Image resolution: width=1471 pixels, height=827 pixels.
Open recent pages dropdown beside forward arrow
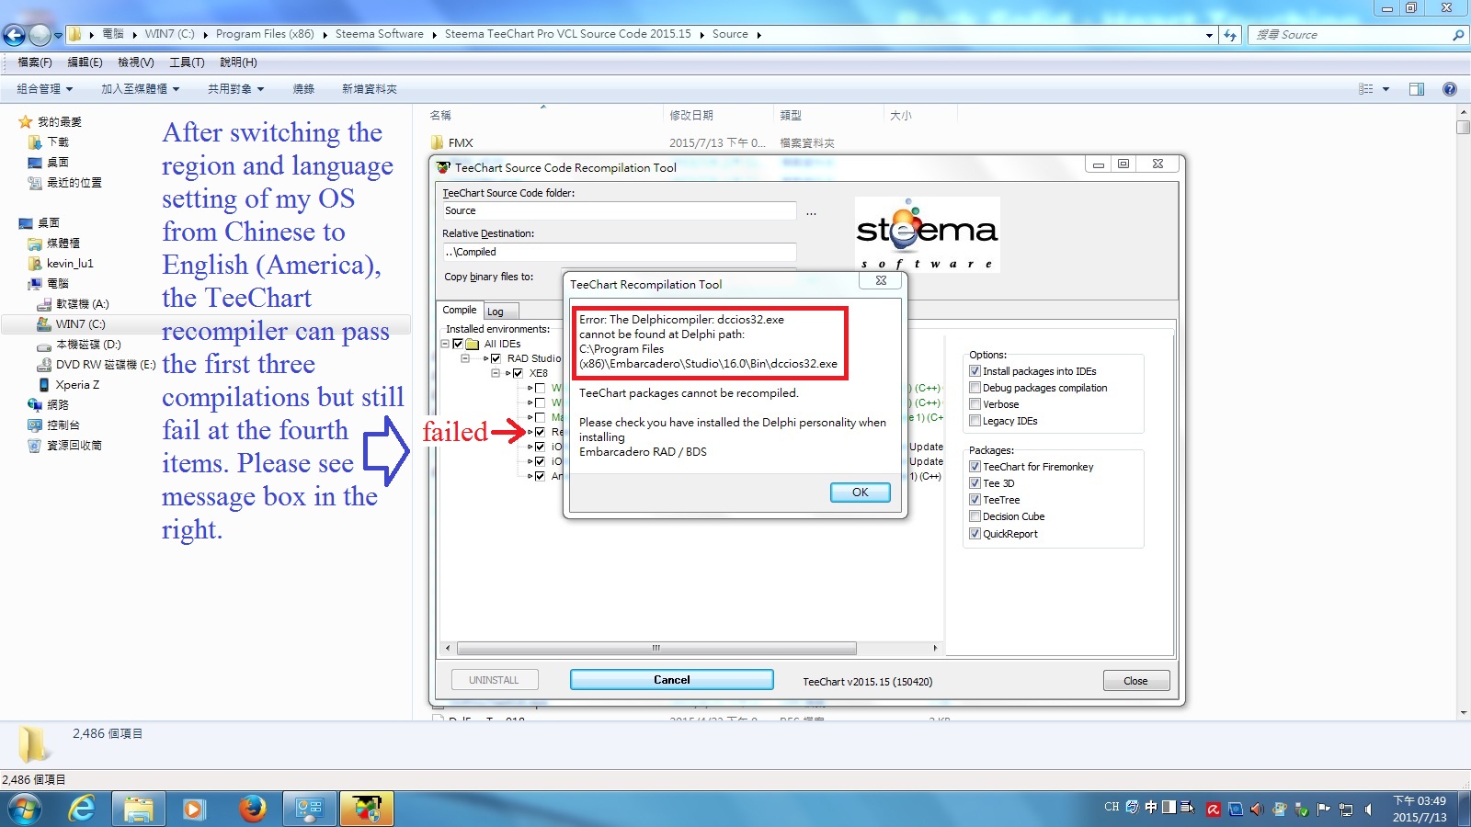coord(58,36)
